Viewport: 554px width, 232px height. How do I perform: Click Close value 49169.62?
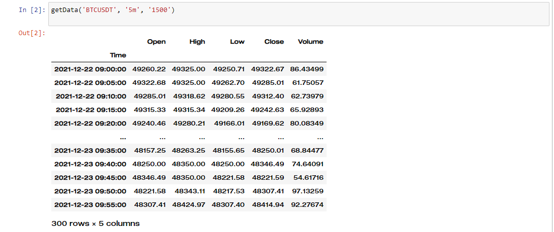coord(268,124)
